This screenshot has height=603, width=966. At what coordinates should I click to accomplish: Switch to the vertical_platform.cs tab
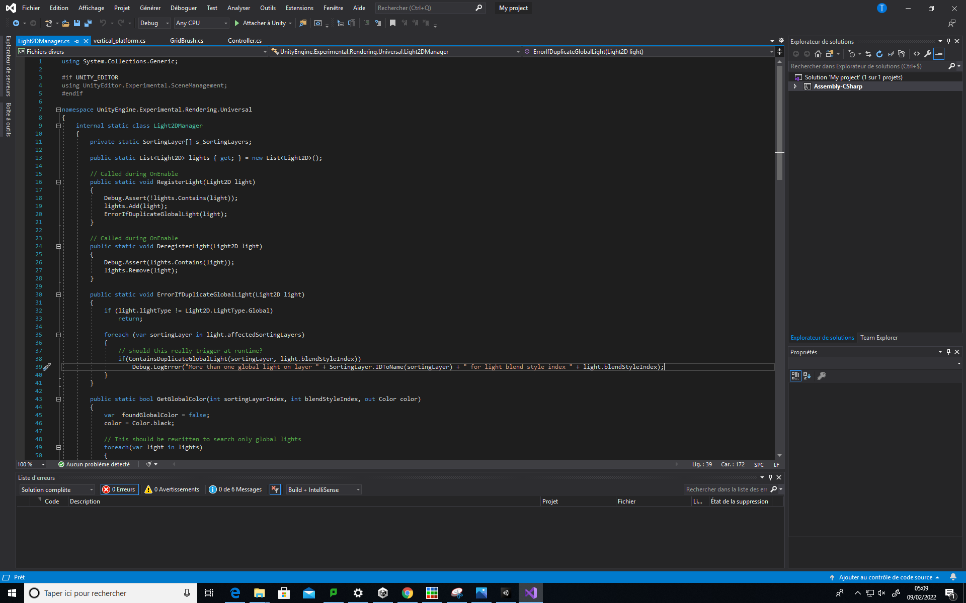pos(119,41)
